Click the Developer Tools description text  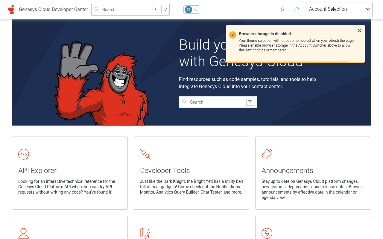[191, 187]
